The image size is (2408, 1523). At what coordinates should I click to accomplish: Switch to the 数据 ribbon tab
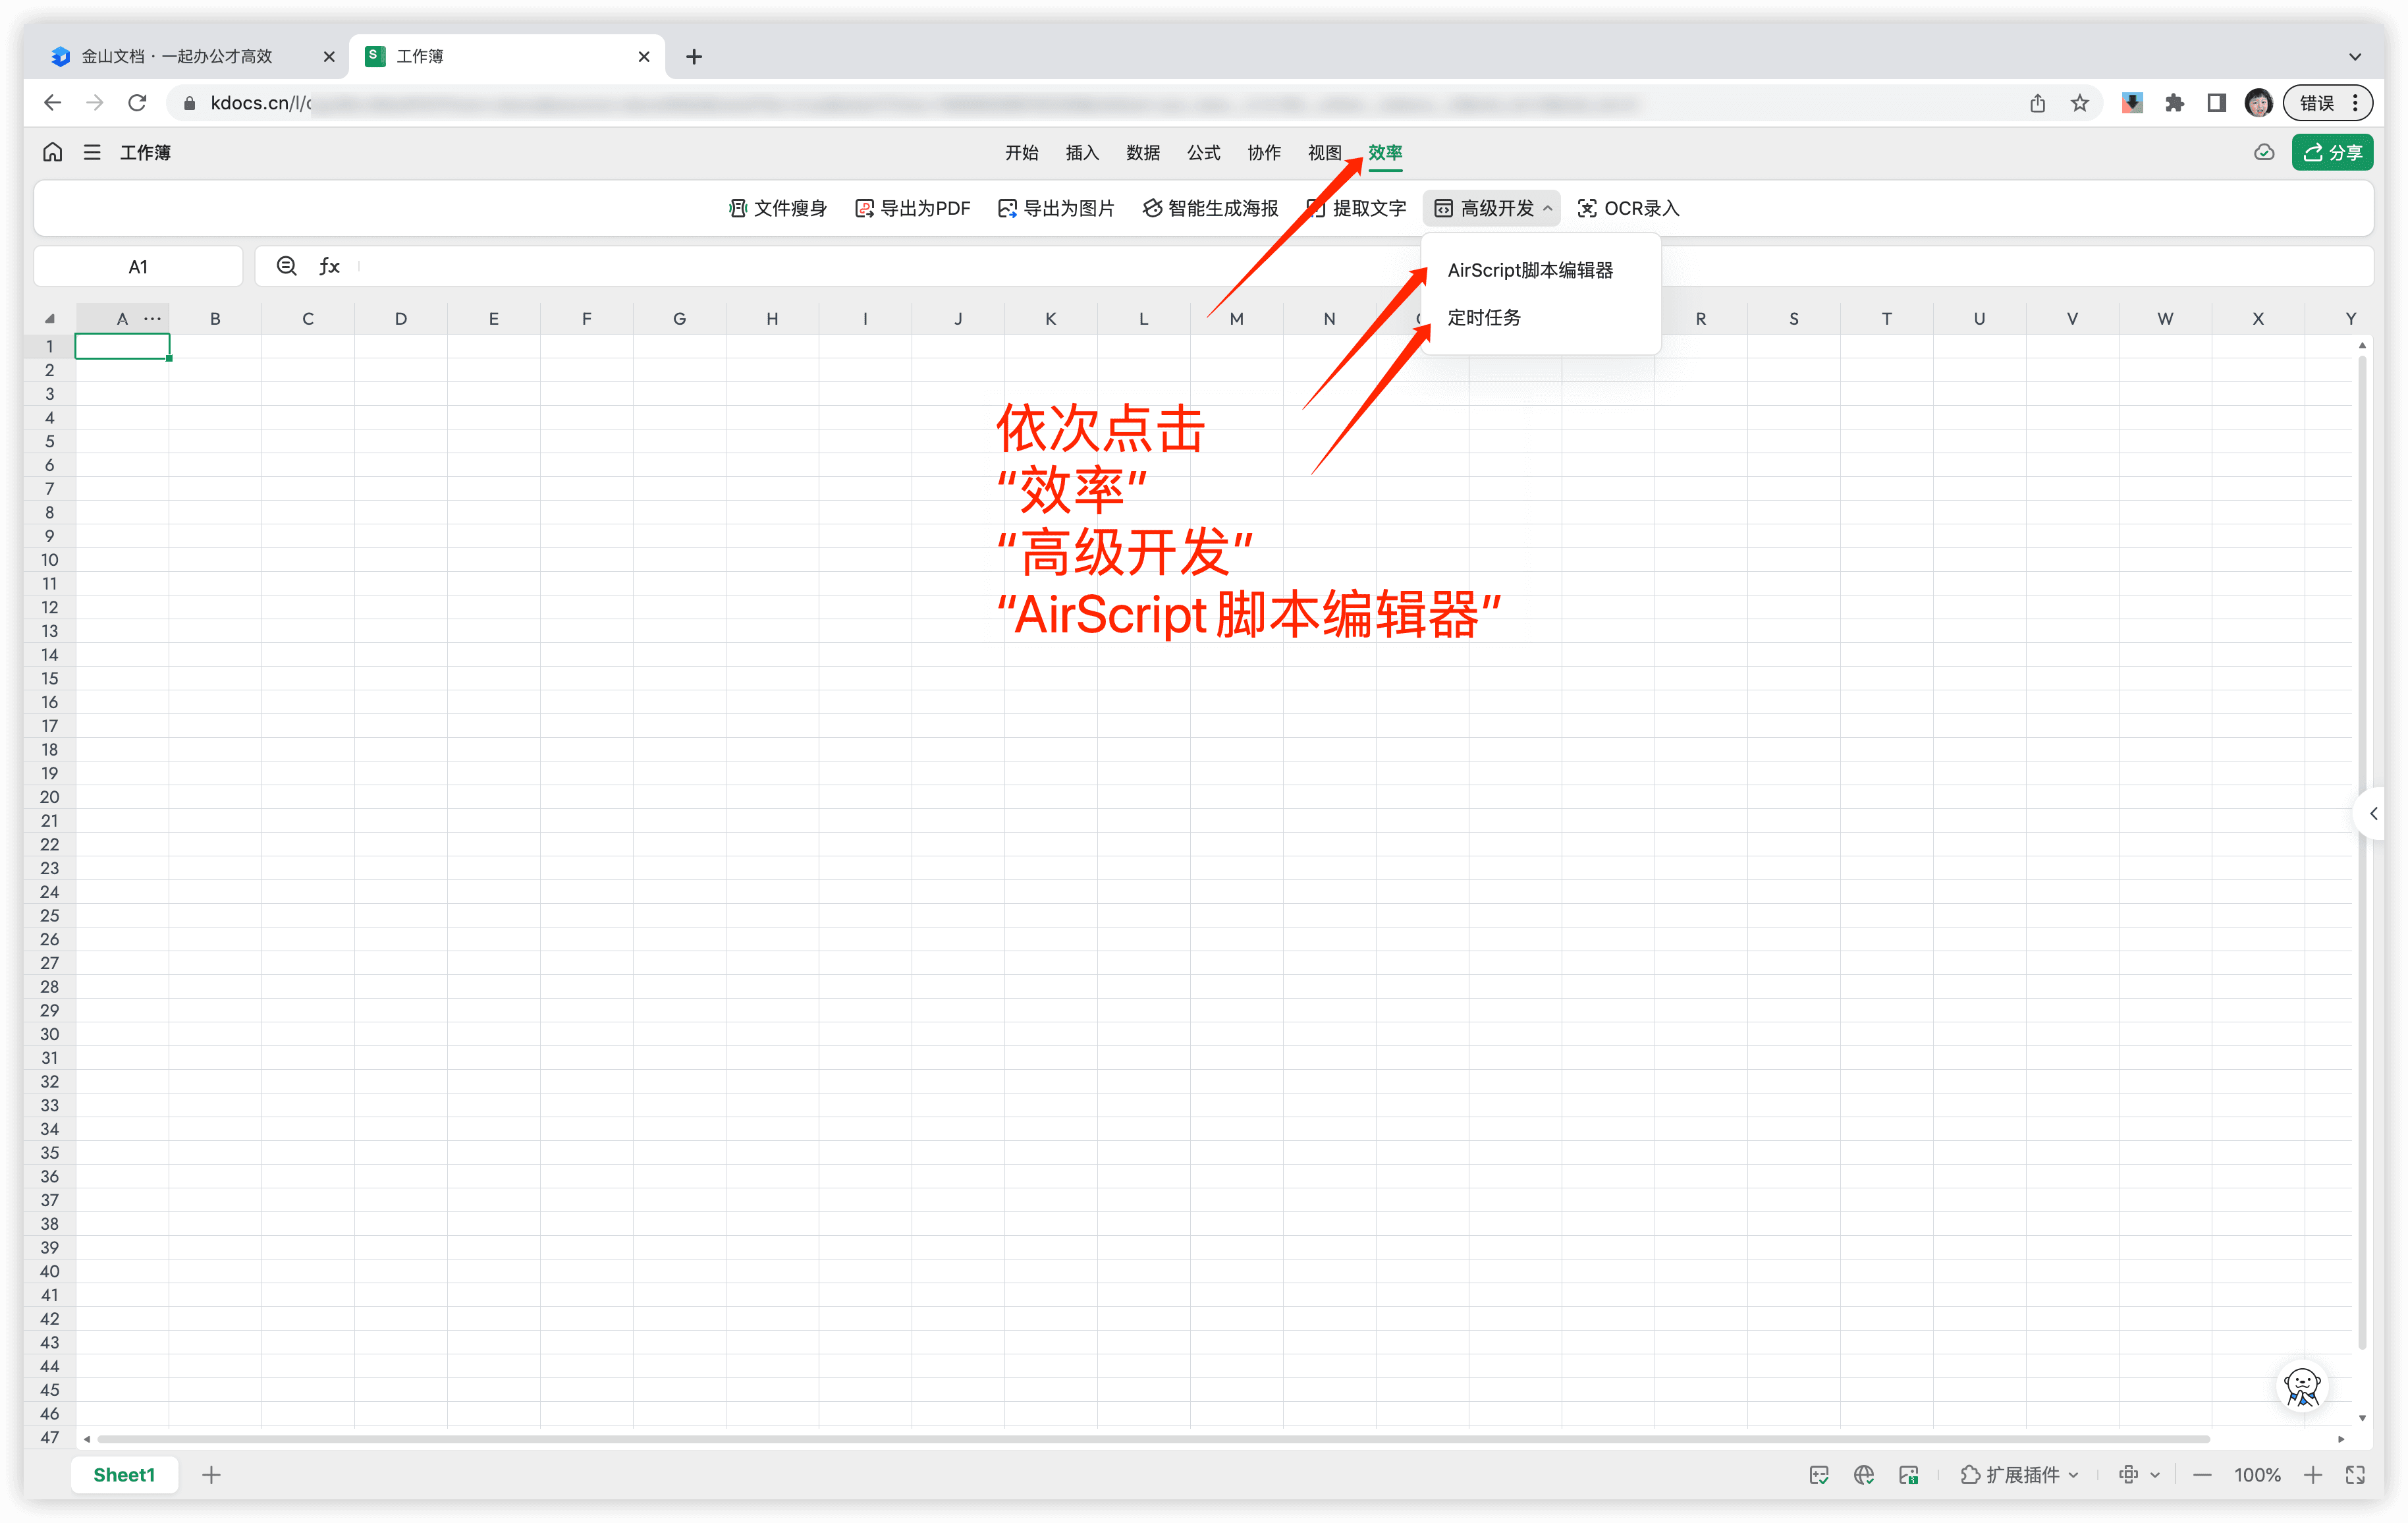(1142, 152)
